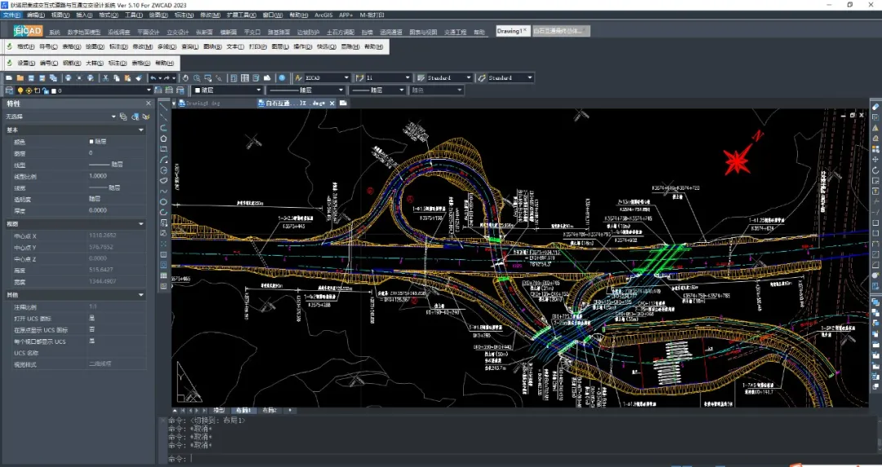Open the 文件(F) menu
Viewport: 882px width, 467px height.
pos(11,15)
